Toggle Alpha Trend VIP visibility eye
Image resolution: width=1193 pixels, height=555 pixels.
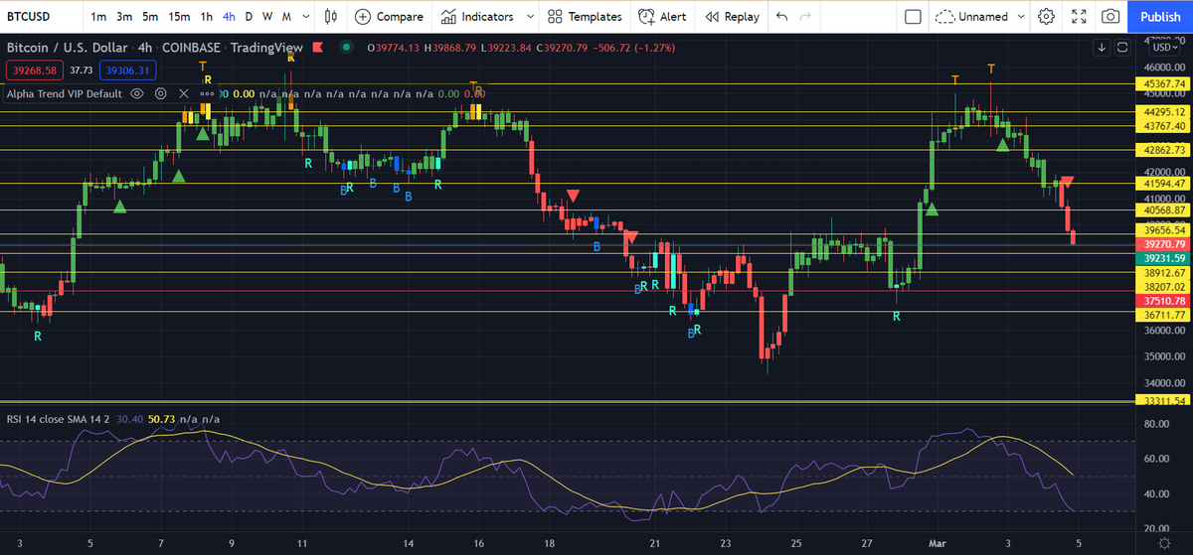pyautogui.click(x=137, y=93)
